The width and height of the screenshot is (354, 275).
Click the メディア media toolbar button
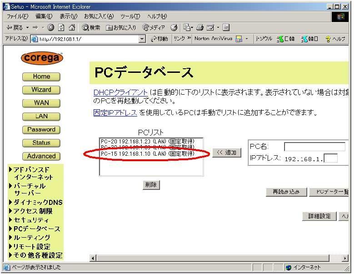154,28
